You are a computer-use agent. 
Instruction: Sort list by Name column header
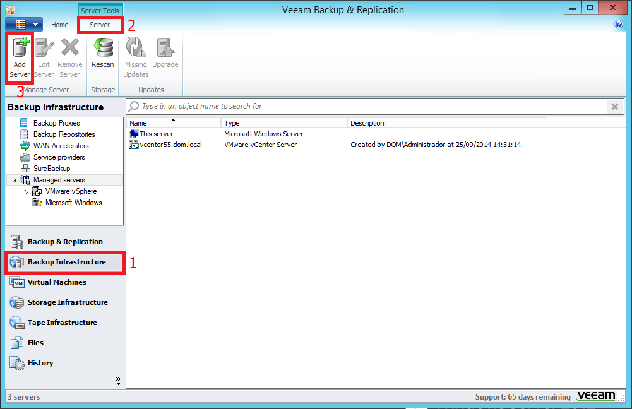(174, 123)
